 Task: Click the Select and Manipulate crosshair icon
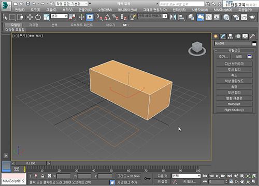tap(81, 17)
